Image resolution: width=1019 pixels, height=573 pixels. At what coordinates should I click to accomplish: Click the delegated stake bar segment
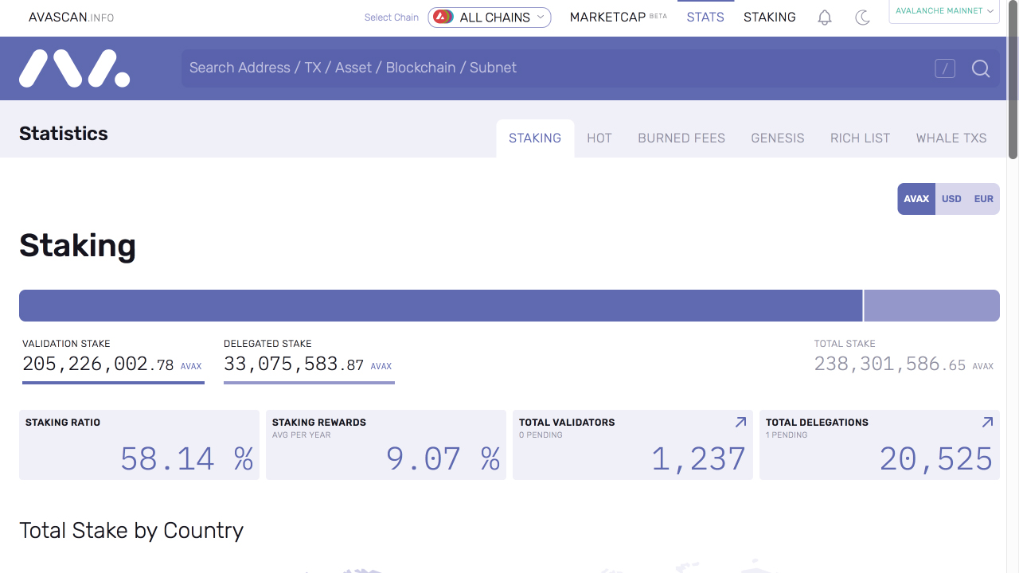pos(931,306)
